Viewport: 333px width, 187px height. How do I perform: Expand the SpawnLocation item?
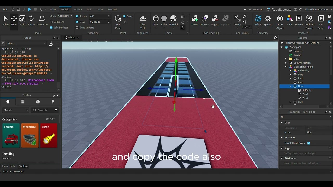pos(286,63)
